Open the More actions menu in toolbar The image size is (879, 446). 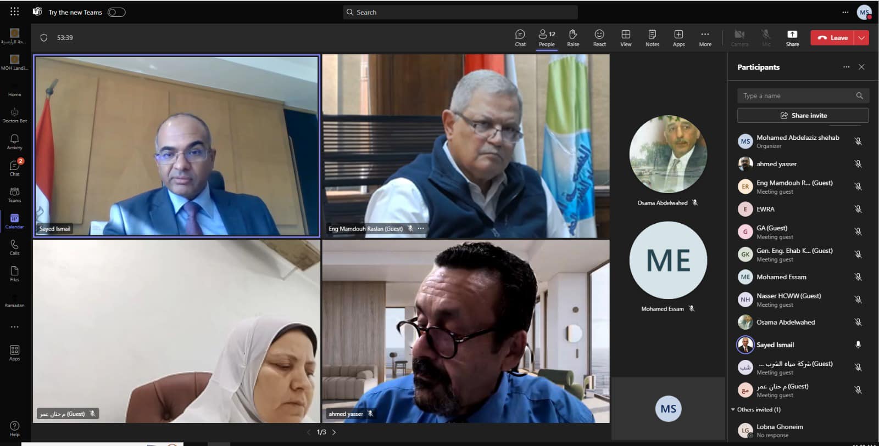pos(705,37)
